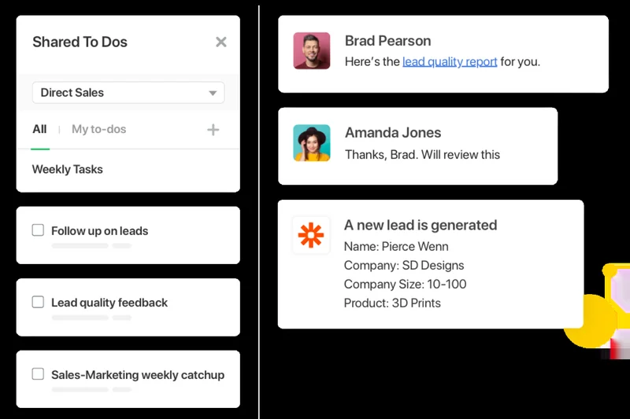
Task: Switch to the All tab
Action: pyautogui.click(x=39, y=129)
